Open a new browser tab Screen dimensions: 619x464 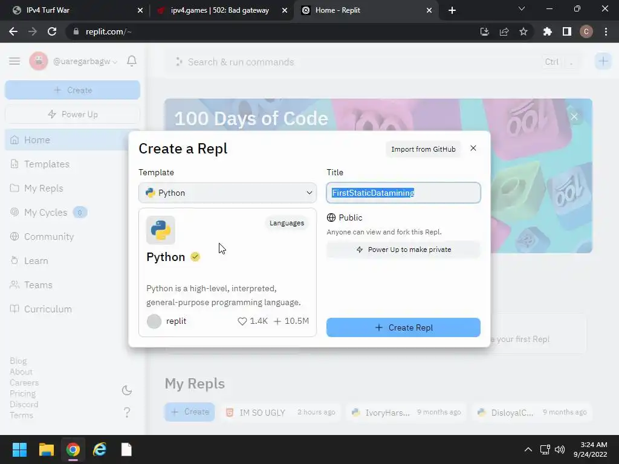pyautogui.click(x=452, y=11)
